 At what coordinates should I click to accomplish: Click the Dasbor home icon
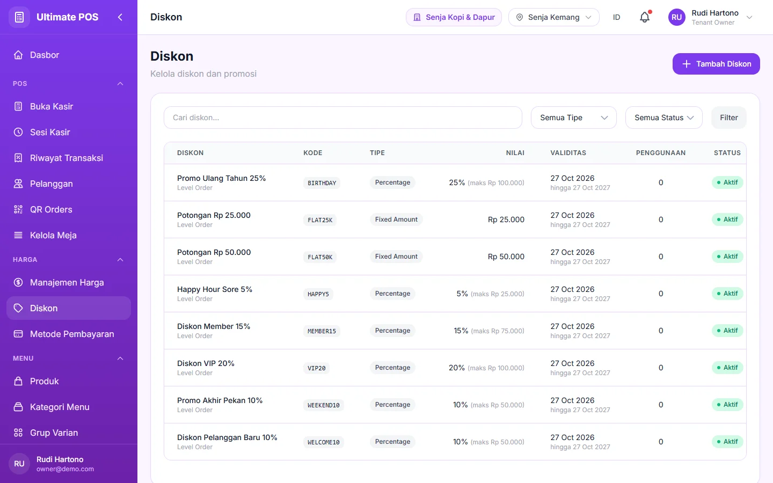pyautogui.click(x=18, y=55)
